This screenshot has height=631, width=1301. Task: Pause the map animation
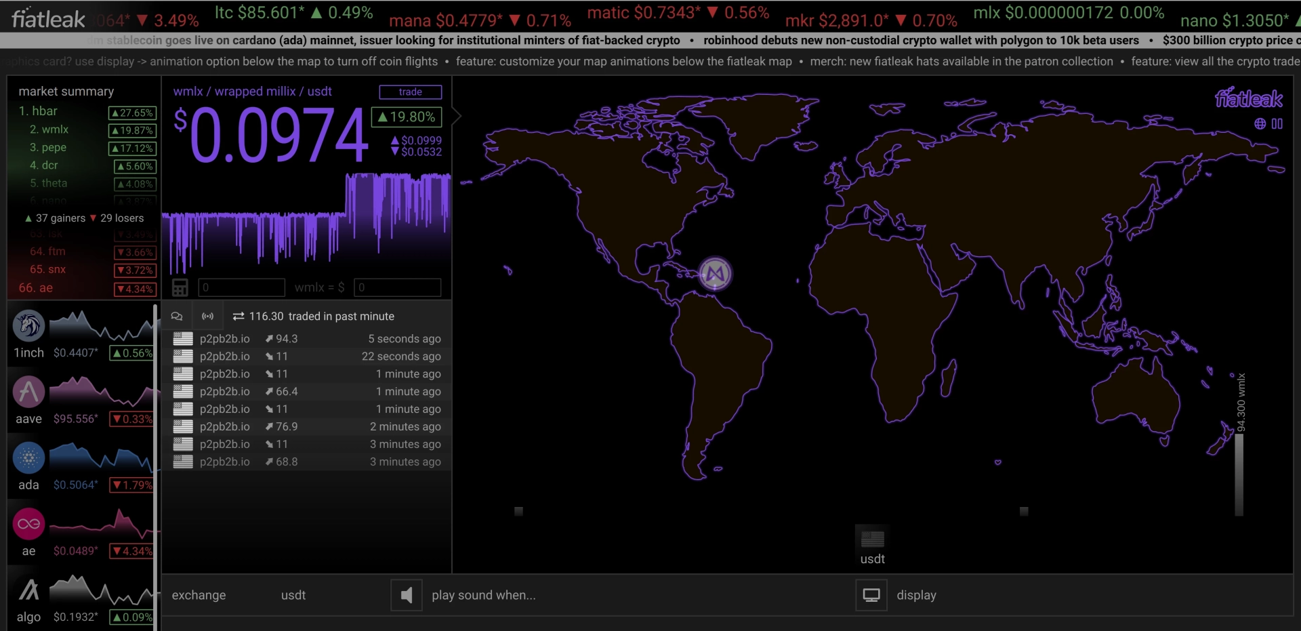(1277, 123)
